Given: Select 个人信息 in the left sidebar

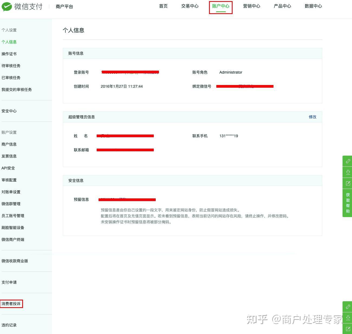Looking at the screenshot, I should click(x=9, y=42).
